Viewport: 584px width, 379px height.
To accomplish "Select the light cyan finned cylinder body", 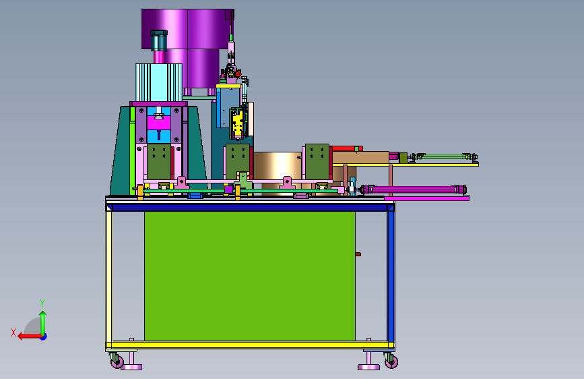I will 159,82.
